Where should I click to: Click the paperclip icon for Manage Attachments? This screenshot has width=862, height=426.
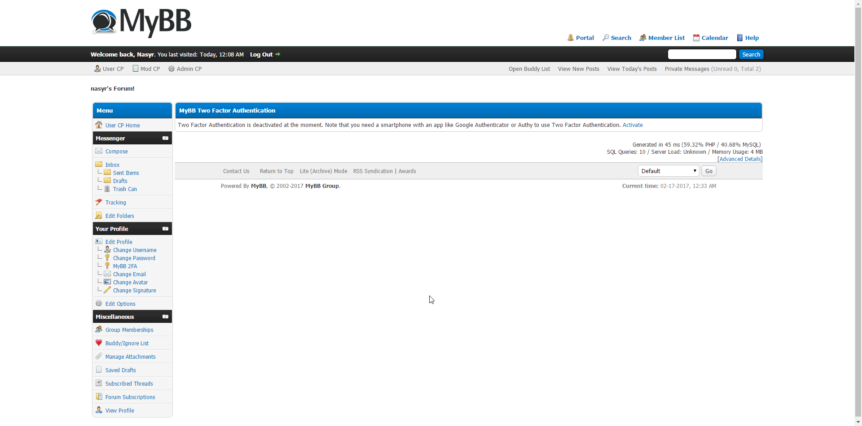(99, 356)
